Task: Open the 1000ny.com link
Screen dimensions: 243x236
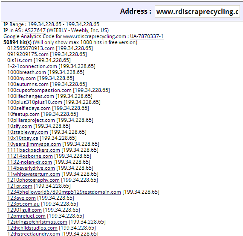Action: click(21, 78)
